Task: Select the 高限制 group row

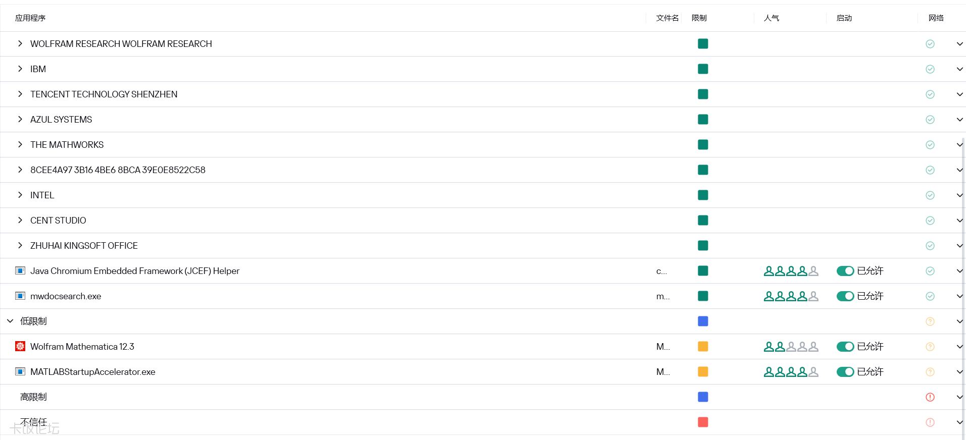Action: coord(482,397)
